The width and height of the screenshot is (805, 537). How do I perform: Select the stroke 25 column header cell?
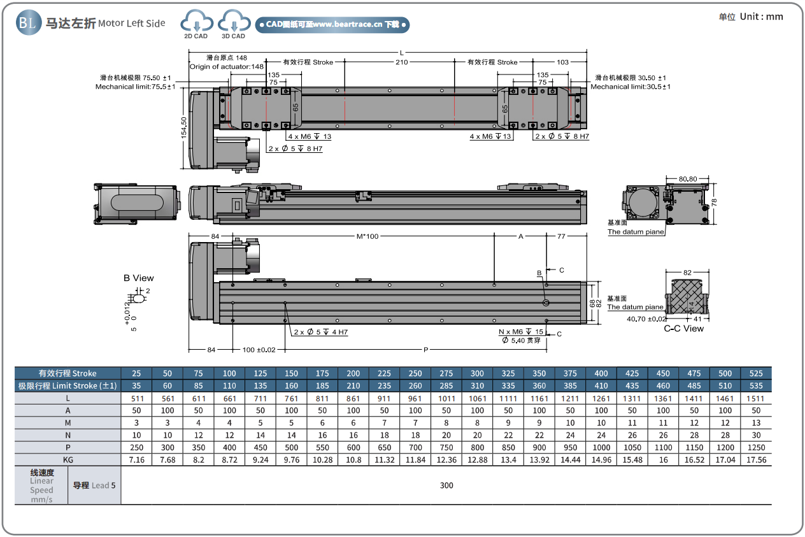tap(136, 373)
